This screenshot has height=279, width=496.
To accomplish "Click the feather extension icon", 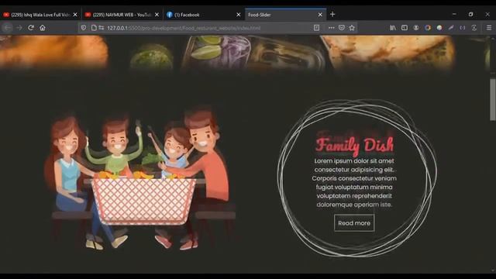I will point(451,28).
